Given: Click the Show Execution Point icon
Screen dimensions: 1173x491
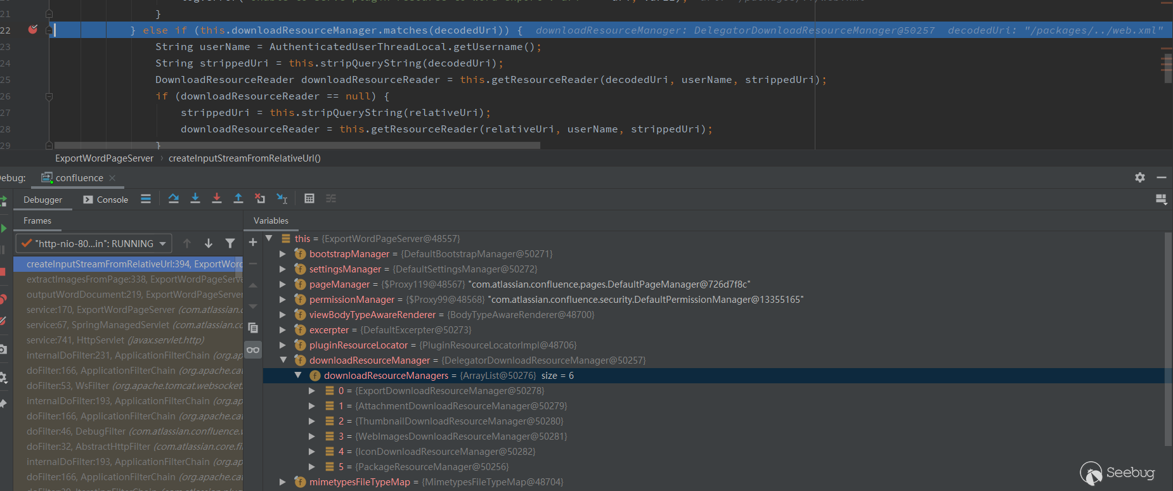Looking at the screenshot, I should click(x=146, y=199).
